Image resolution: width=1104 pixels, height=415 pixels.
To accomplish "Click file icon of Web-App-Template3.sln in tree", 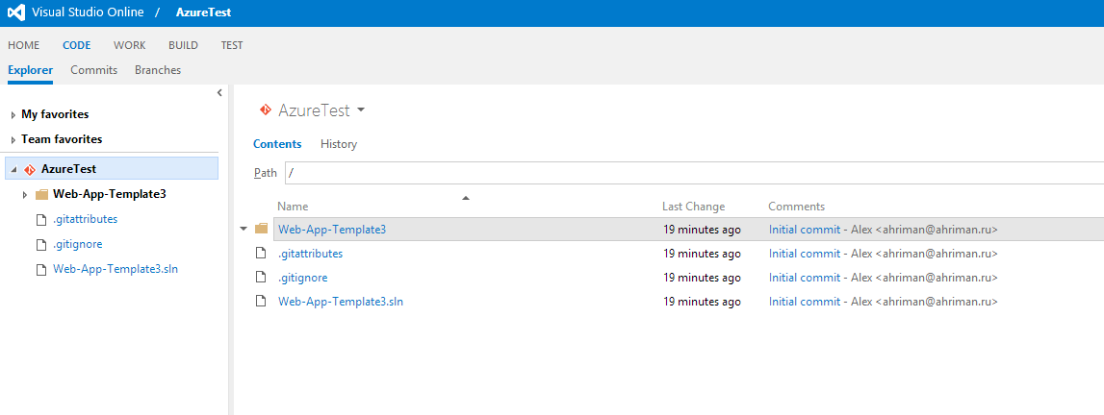I will [40, 270].
